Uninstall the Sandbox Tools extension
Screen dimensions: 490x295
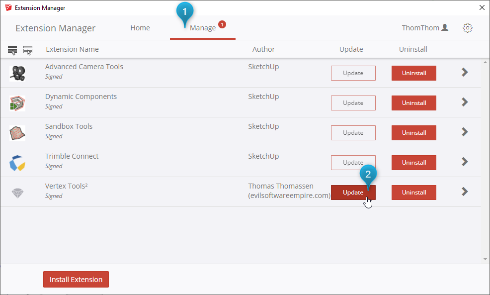pyautogui.click(x=414, y=133)
